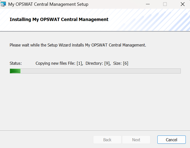190x148 pixels.
Task: Click the separator line above the buttons
Action: 95,130
